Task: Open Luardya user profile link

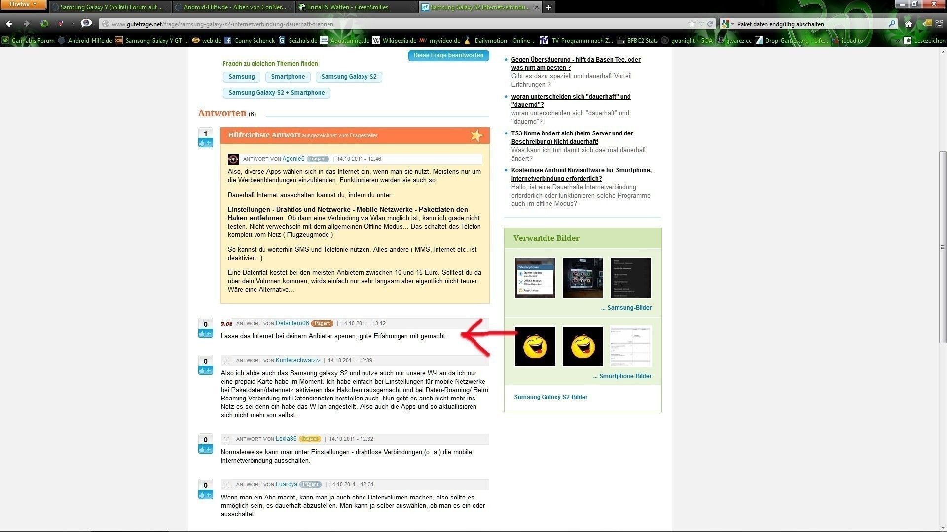Action: tap(286, 484)
